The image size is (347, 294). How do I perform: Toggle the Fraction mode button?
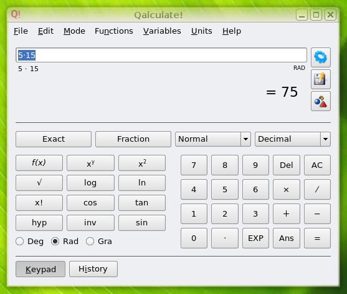pos(133,139)
